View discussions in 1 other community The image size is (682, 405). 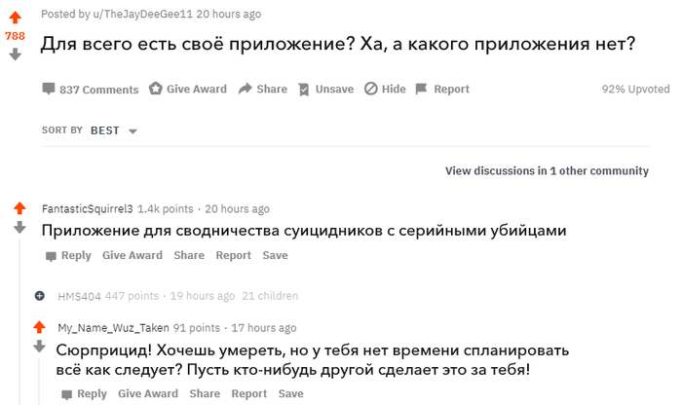pos(547,170)
